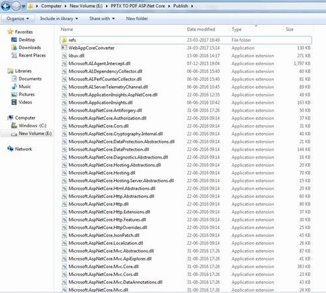Select Microsoft.AspNetCore.Hosting.dll file name
The height and width of the screenshot is (293, 326).
pos(102,173)
